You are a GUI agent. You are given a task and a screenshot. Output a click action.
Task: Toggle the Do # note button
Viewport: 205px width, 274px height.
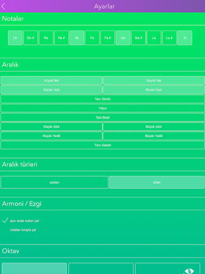click(x=30, y=38)
